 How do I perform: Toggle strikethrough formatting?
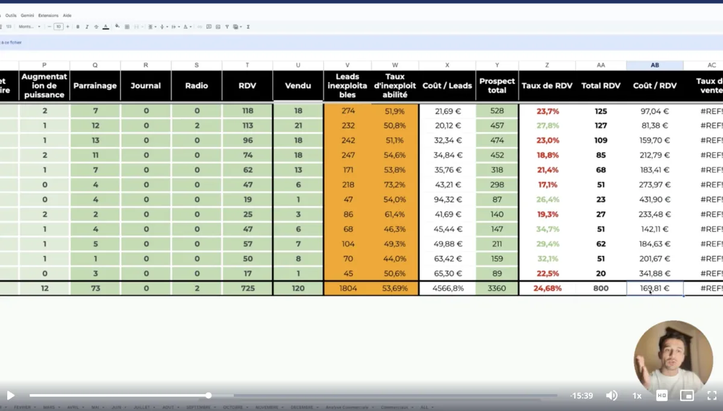pyautogui.click(x=96, y=26)
